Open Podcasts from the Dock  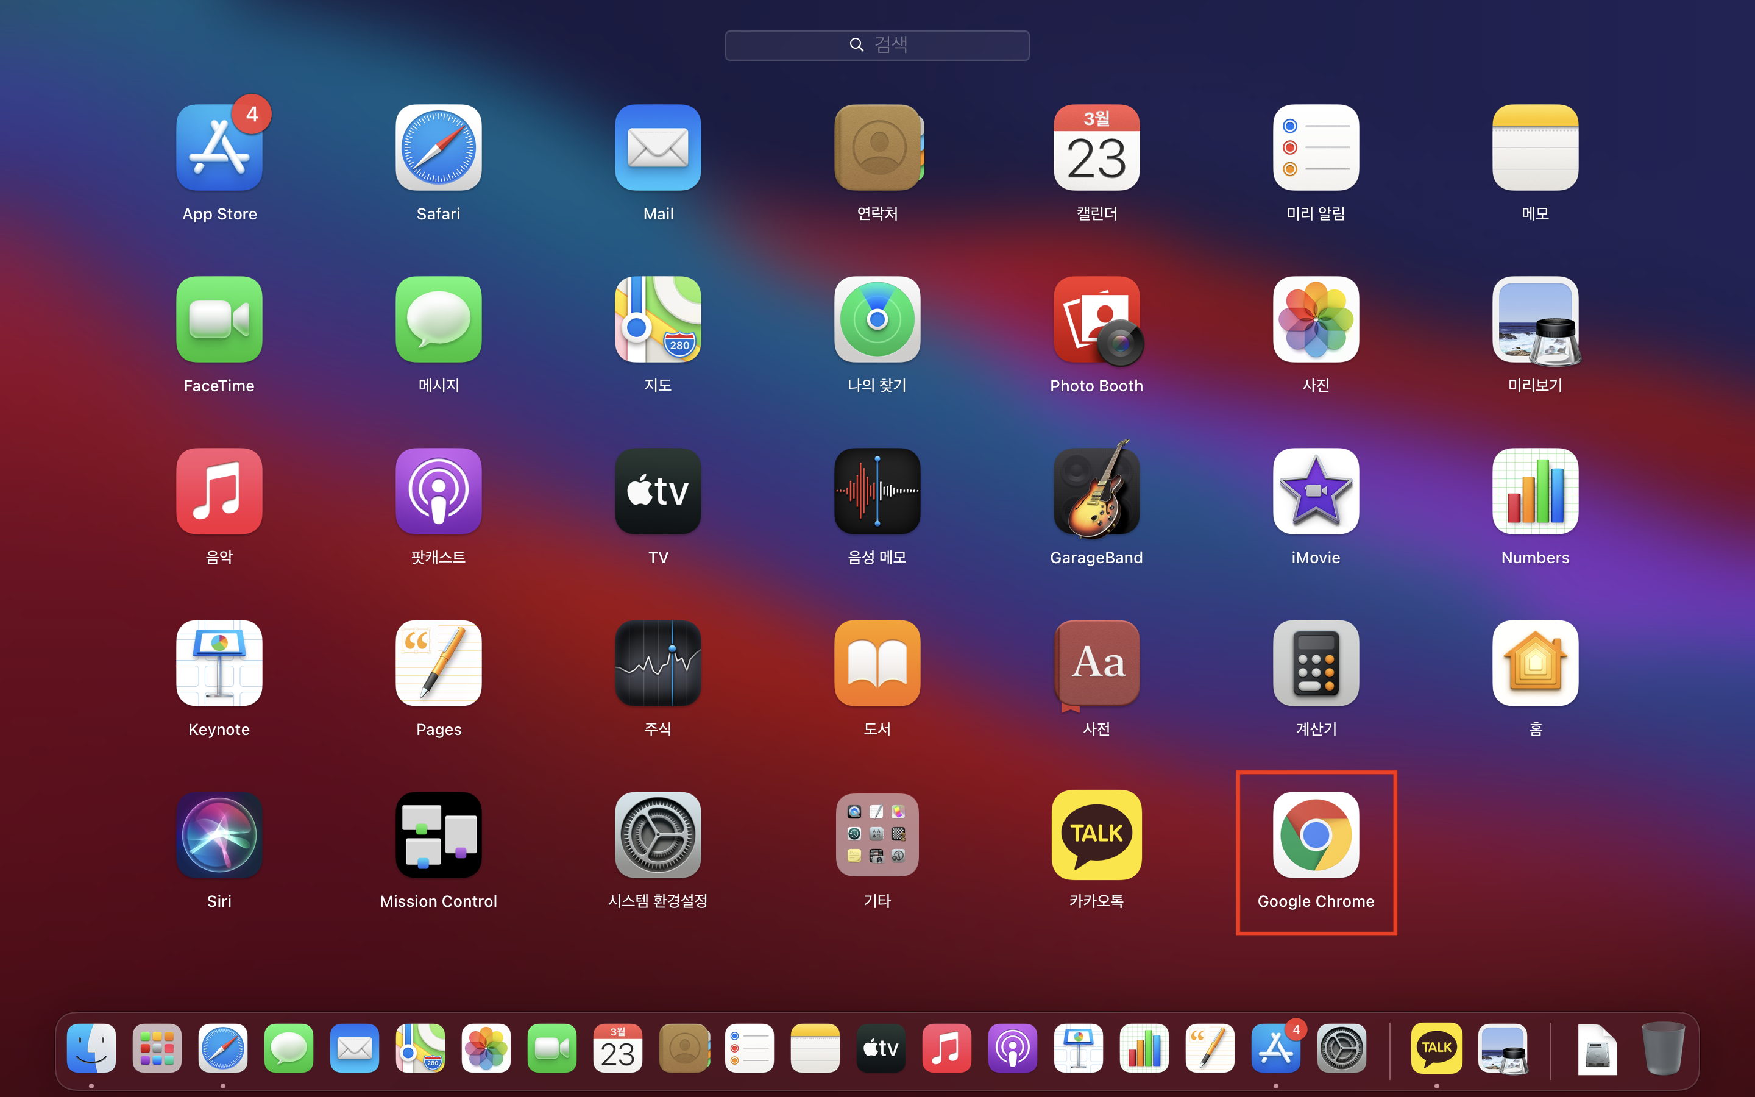coord(1012,1048)
